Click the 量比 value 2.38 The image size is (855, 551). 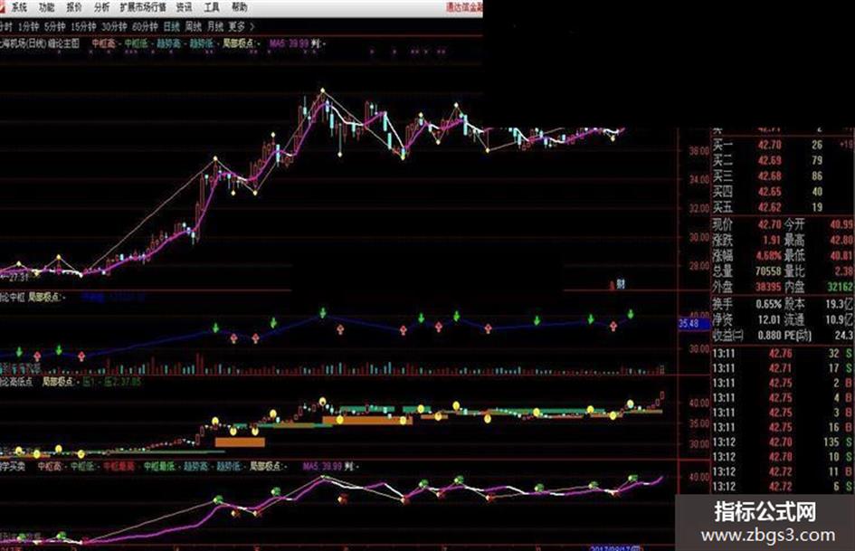(x=844, y=271)
